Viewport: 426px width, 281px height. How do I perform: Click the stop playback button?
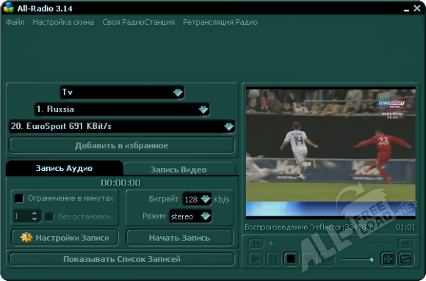[x=291, y=259]
